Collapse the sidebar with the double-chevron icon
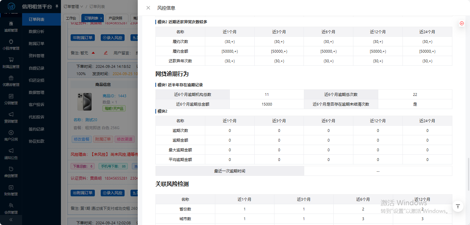Image resolution: width=470 pixels, height=225 pixels. tap(11, 220)
